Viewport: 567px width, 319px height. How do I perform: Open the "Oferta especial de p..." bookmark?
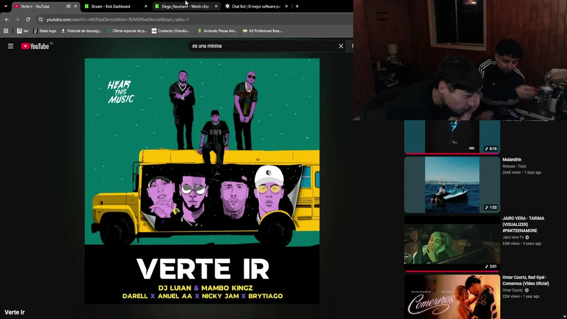[126, 31]
